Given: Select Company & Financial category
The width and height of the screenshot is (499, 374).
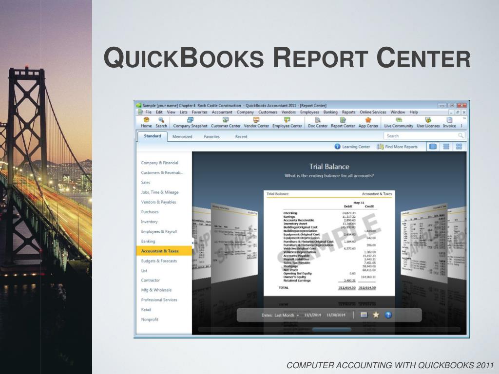Looking at the screenshot, I should [x=159, y=163].
